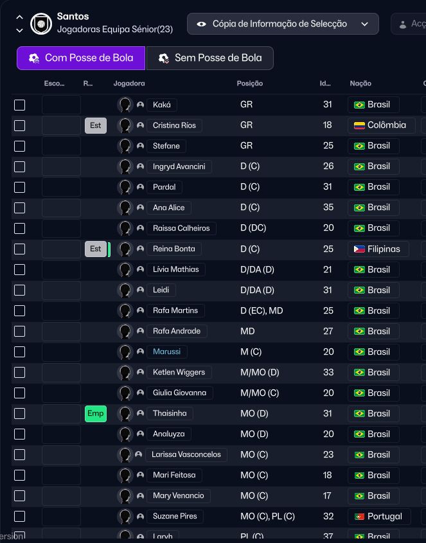Click the Santos club badge icon
Screen dimensions: 426x543
pos(41,24)
